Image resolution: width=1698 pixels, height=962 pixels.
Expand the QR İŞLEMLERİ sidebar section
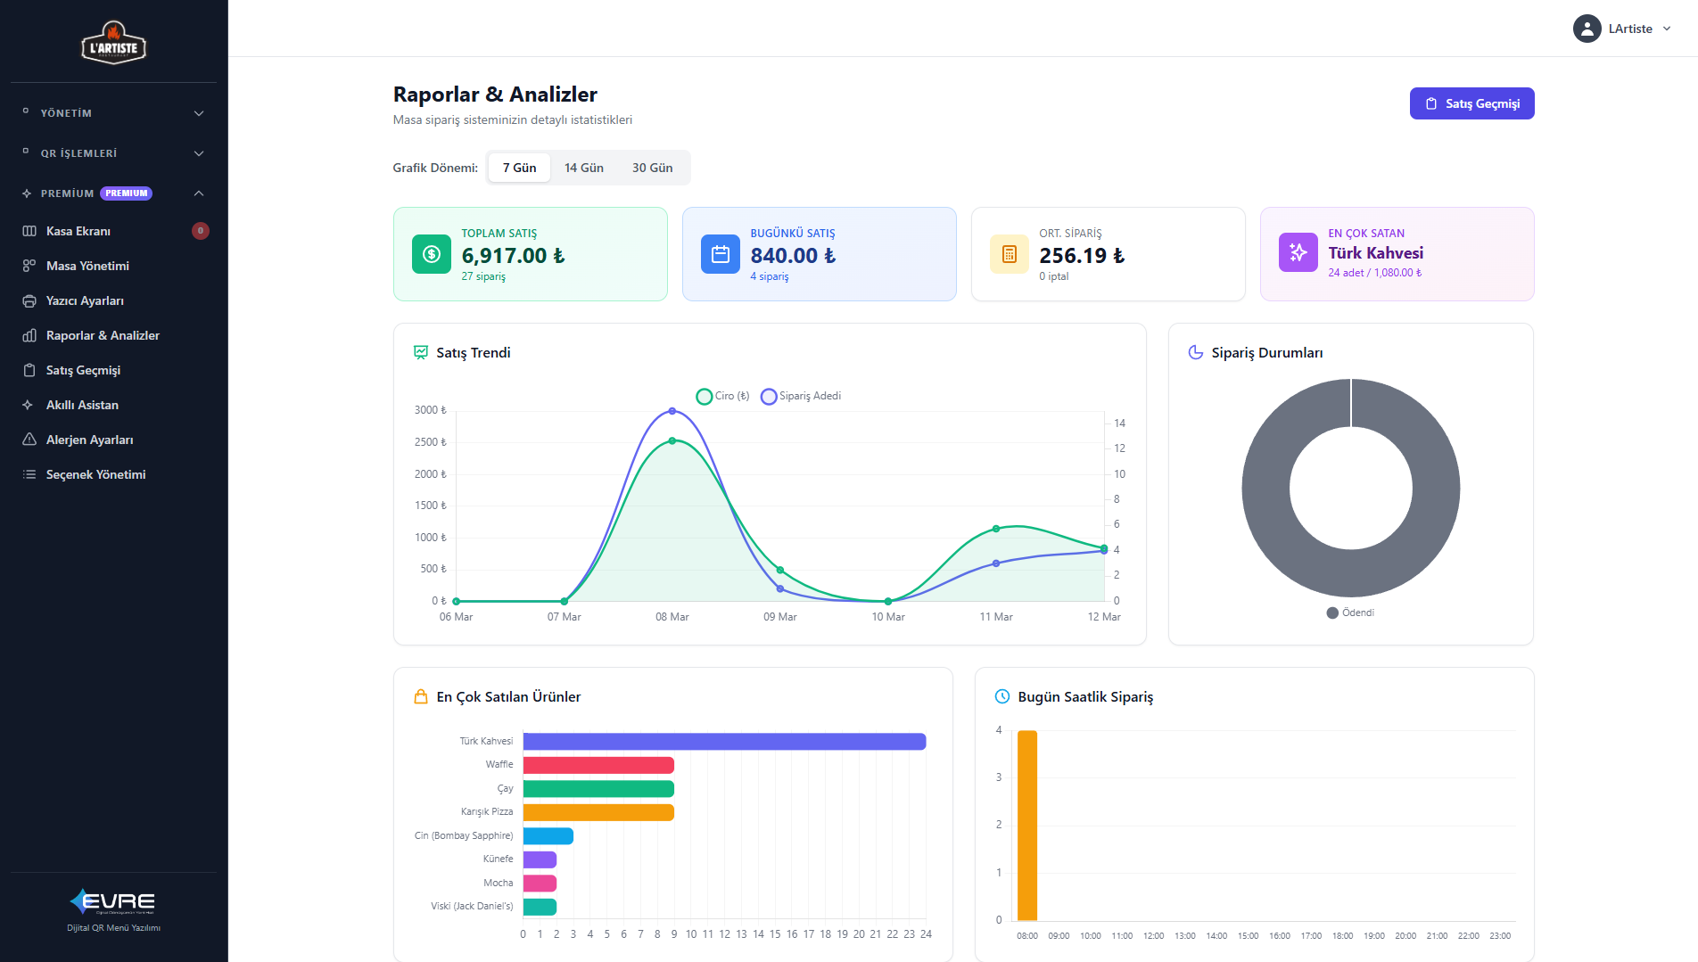[113, 153]
